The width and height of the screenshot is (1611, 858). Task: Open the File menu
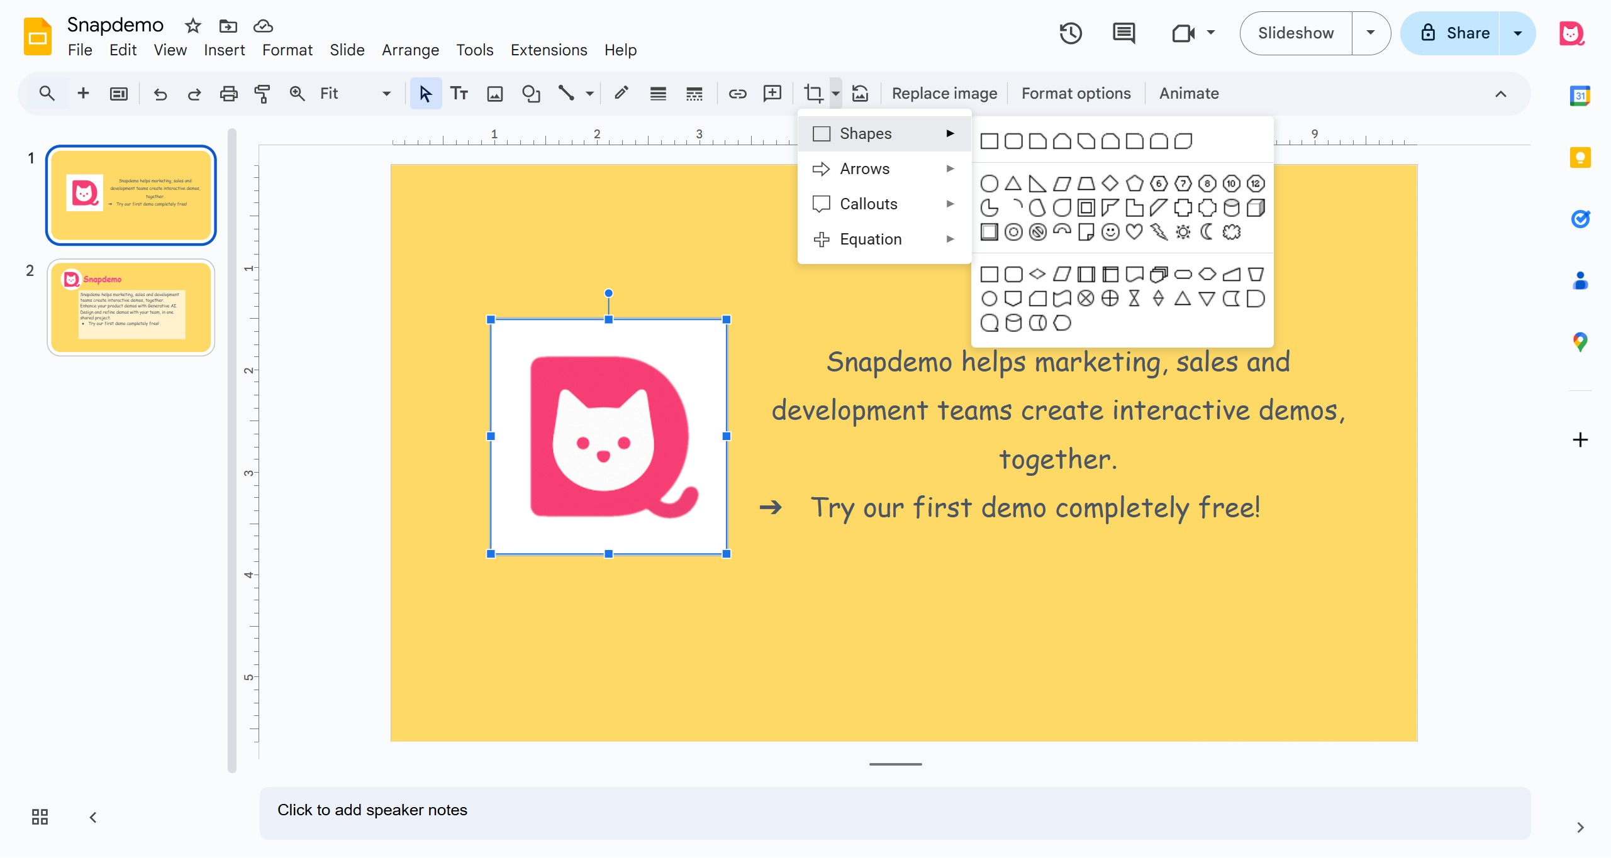pyautogui.click(x=80, y=50)
